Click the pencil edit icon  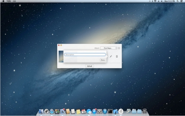pos(111,56)
